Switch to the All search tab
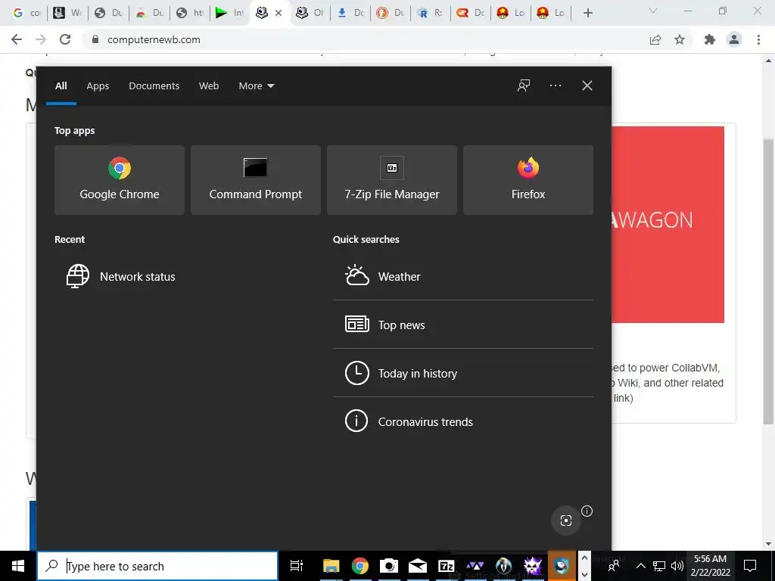This screenshot has width=775, height=581. pyautogui.click(x=61, y=86)
